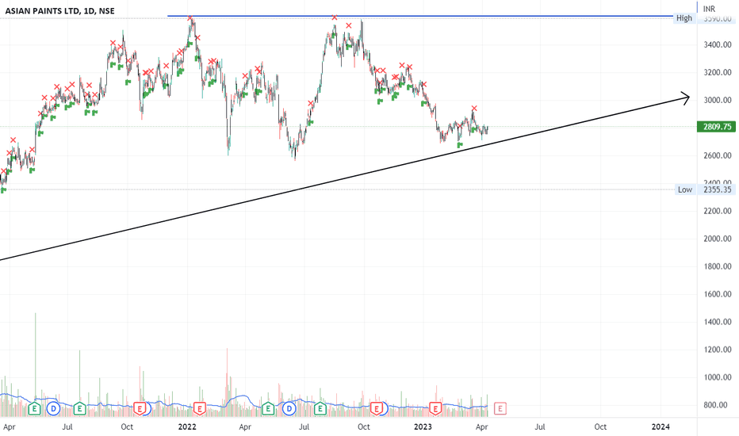Select the black rising trendline
Image resolution: width=739 pixels, height=436 pixels.
pyautogui.click(x=344, y=178)
